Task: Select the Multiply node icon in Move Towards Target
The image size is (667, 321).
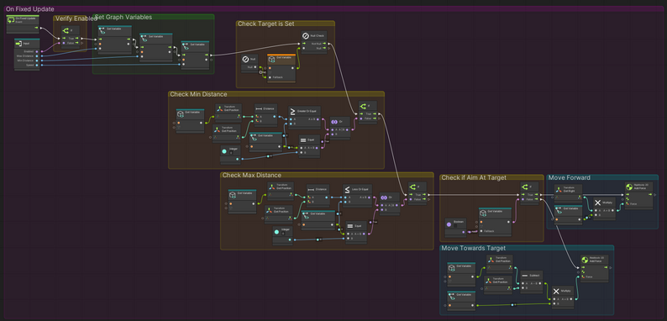Action: [556, 292]
